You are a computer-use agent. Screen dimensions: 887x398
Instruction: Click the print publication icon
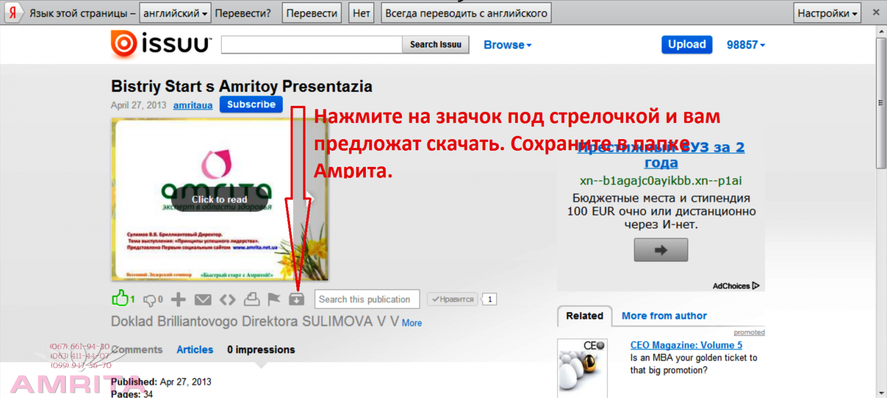coord(252,299)
